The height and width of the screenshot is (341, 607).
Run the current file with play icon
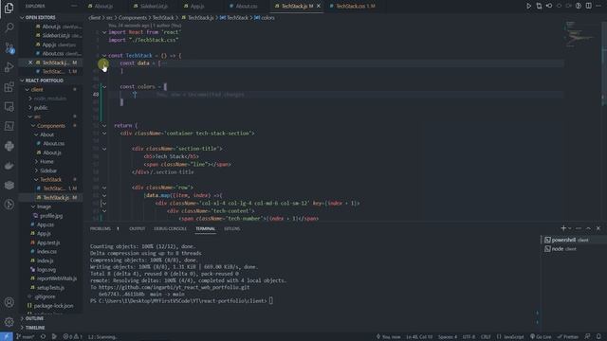(x=528, y=6)
